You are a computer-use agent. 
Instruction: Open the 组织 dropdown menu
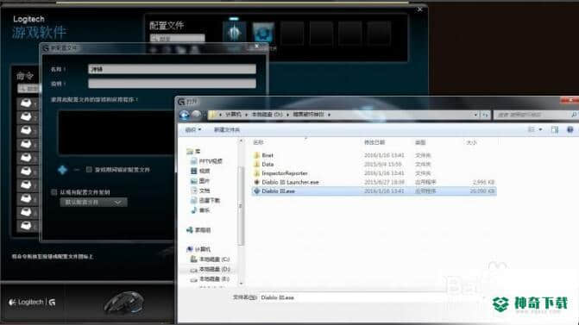193,129
